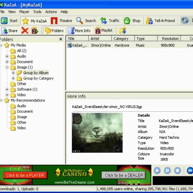Click the 'Zimor)Online' artist cell in the list

pyautogui.click(x=101, y=45)
